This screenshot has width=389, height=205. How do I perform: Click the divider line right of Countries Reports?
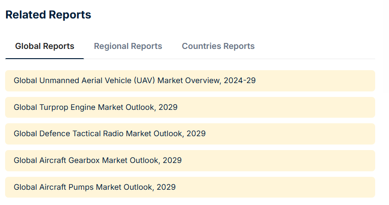point(319,59)
